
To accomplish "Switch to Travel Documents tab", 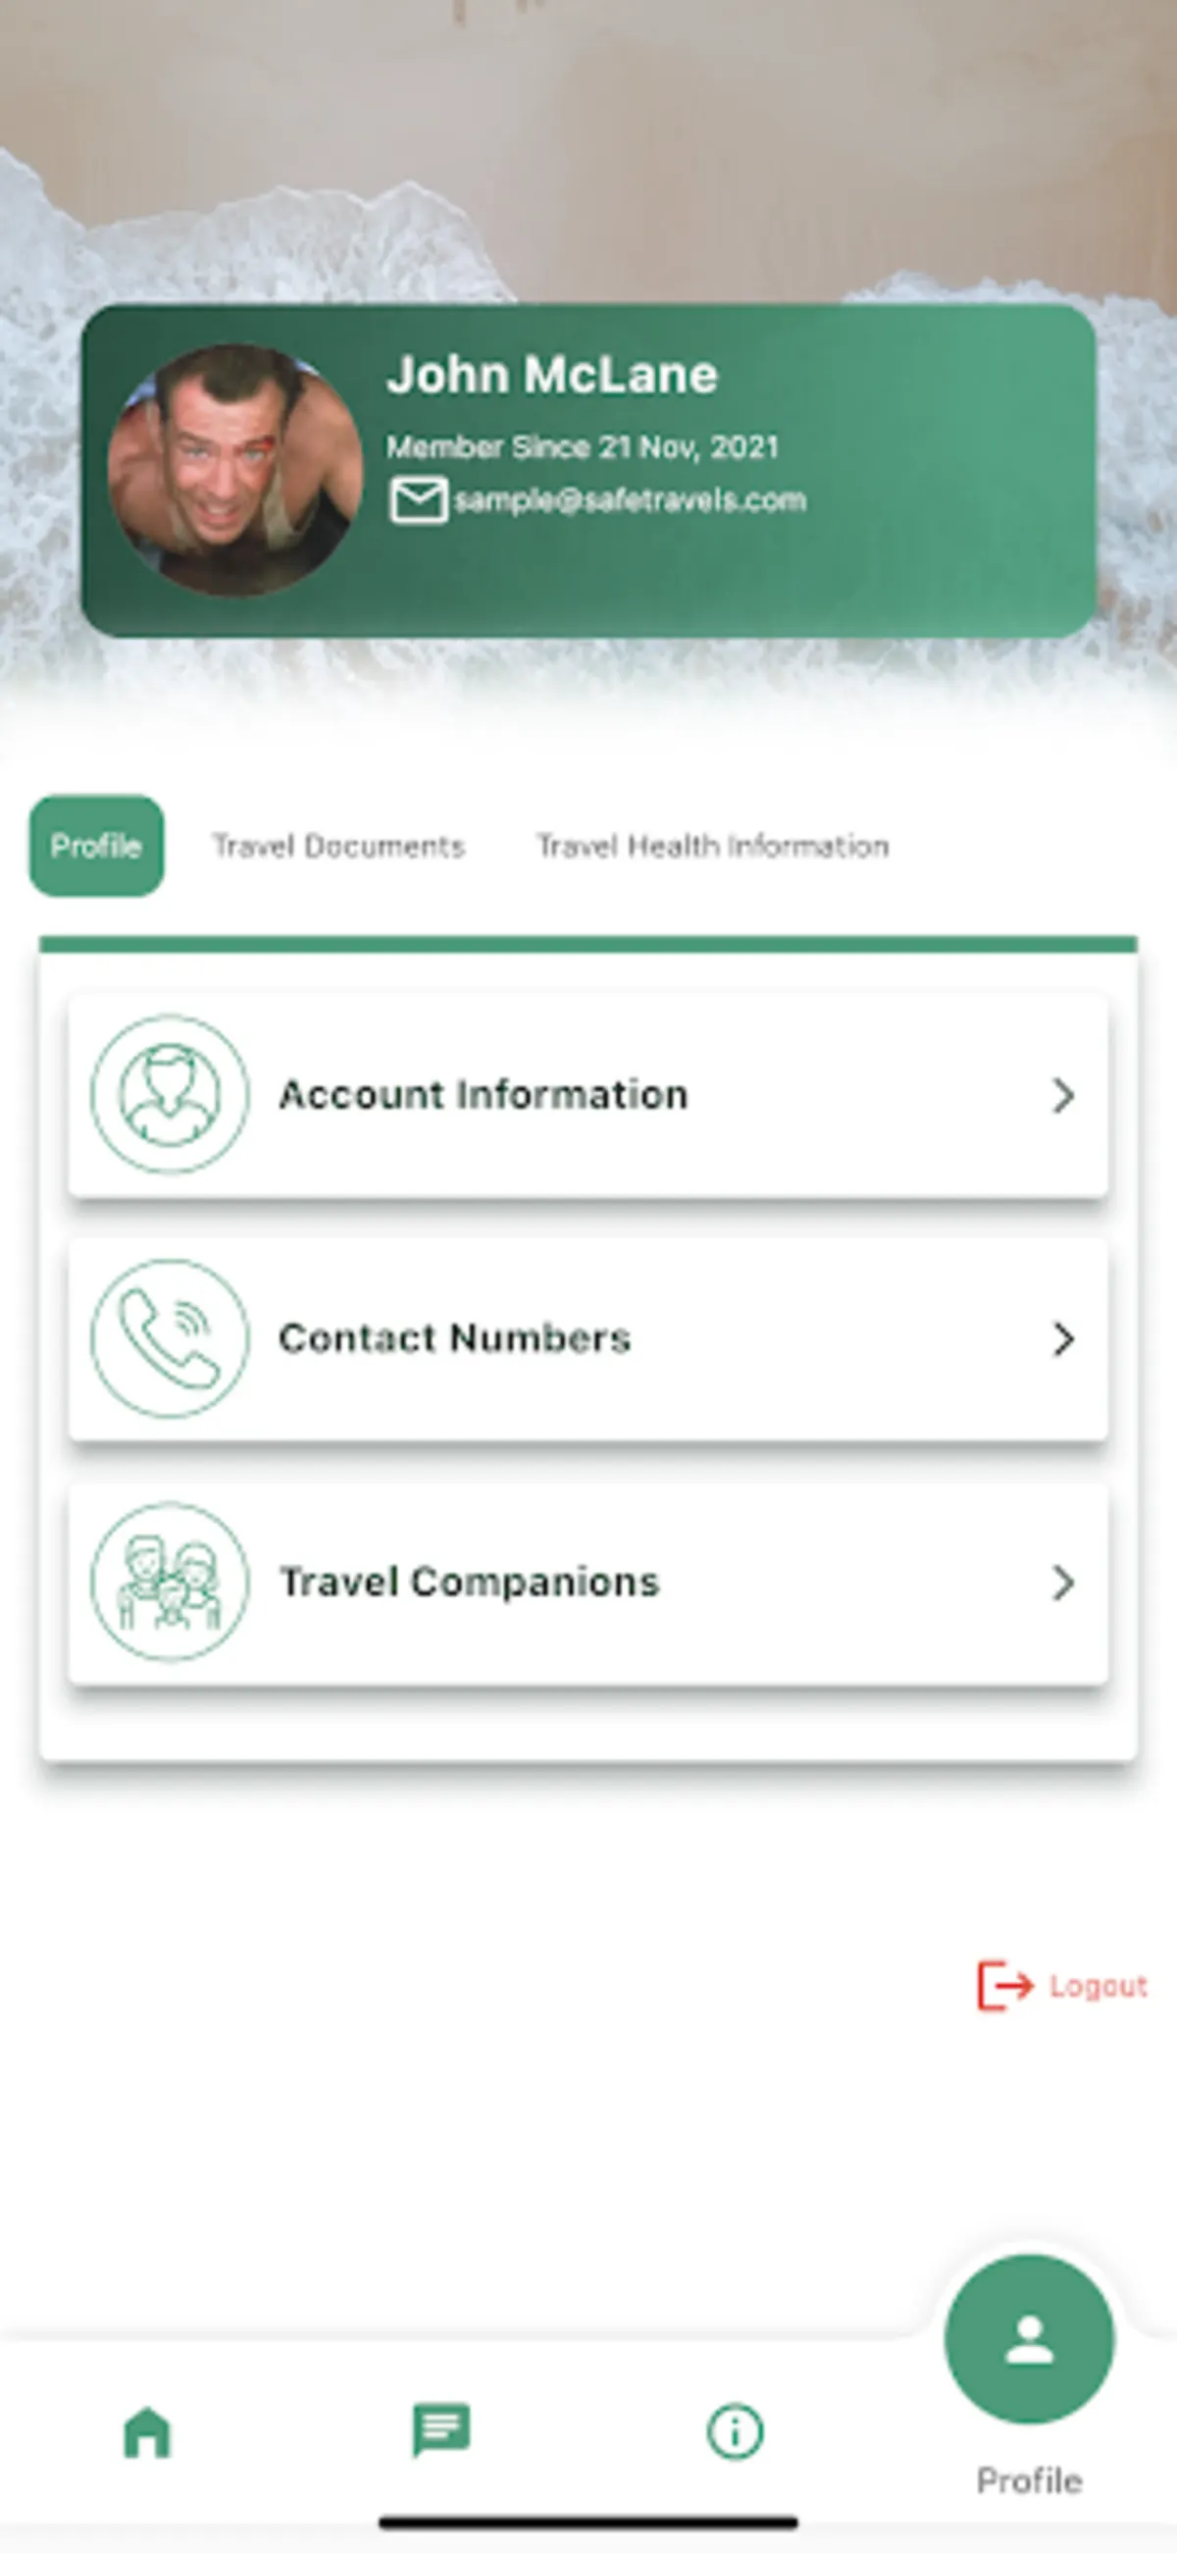I will click(x=338, y=847).
